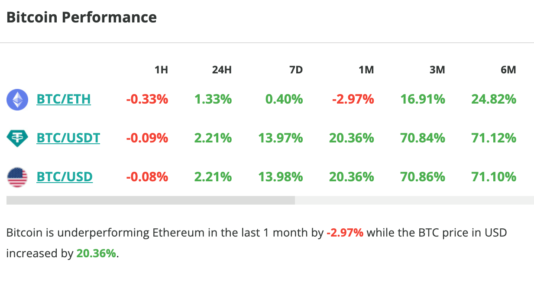Click BTC/USDT 3M value 70.84%

423,138
